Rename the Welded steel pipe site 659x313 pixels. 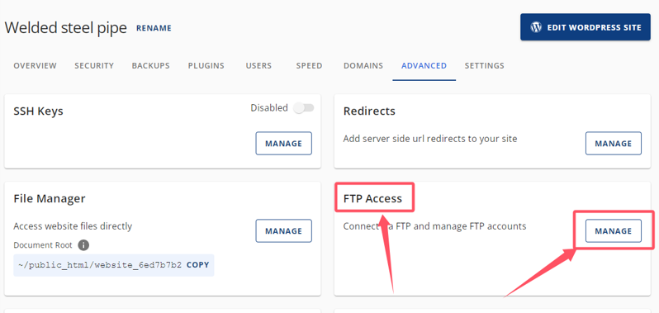point(154,28)
